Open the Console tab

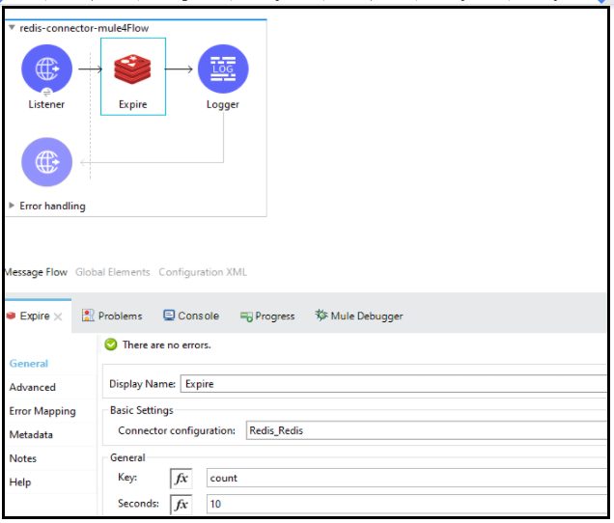(x=191, y=316)
